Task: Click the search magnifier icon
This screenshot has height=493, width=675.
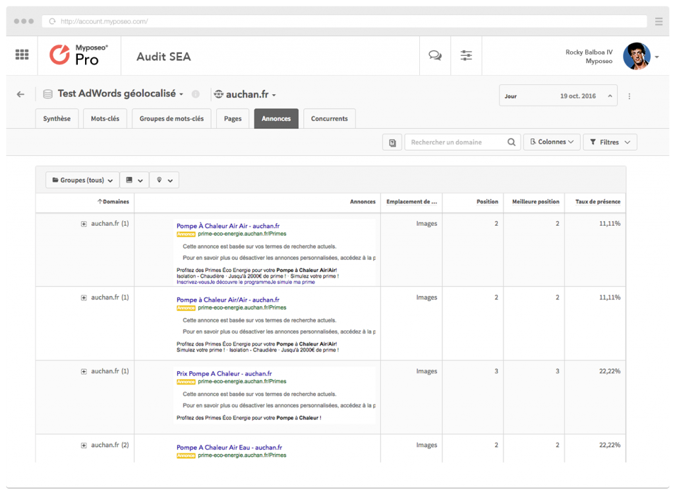Action: [512, 142]
